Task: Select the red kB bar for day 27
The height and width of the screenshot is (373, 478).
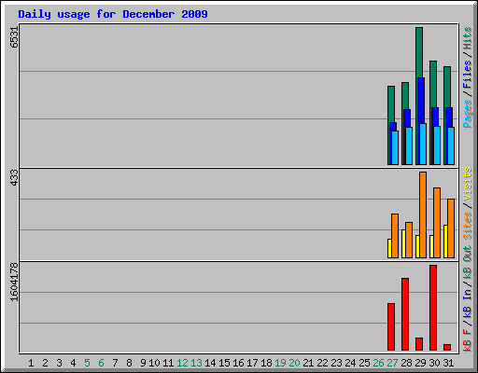Action: 391,326
